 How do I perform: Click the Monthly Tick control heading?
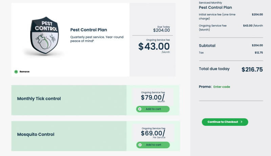click(39, 98)
